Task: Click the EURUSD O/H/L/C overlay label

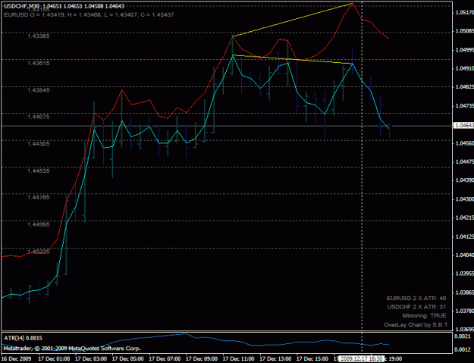Action: coord(89,14)
